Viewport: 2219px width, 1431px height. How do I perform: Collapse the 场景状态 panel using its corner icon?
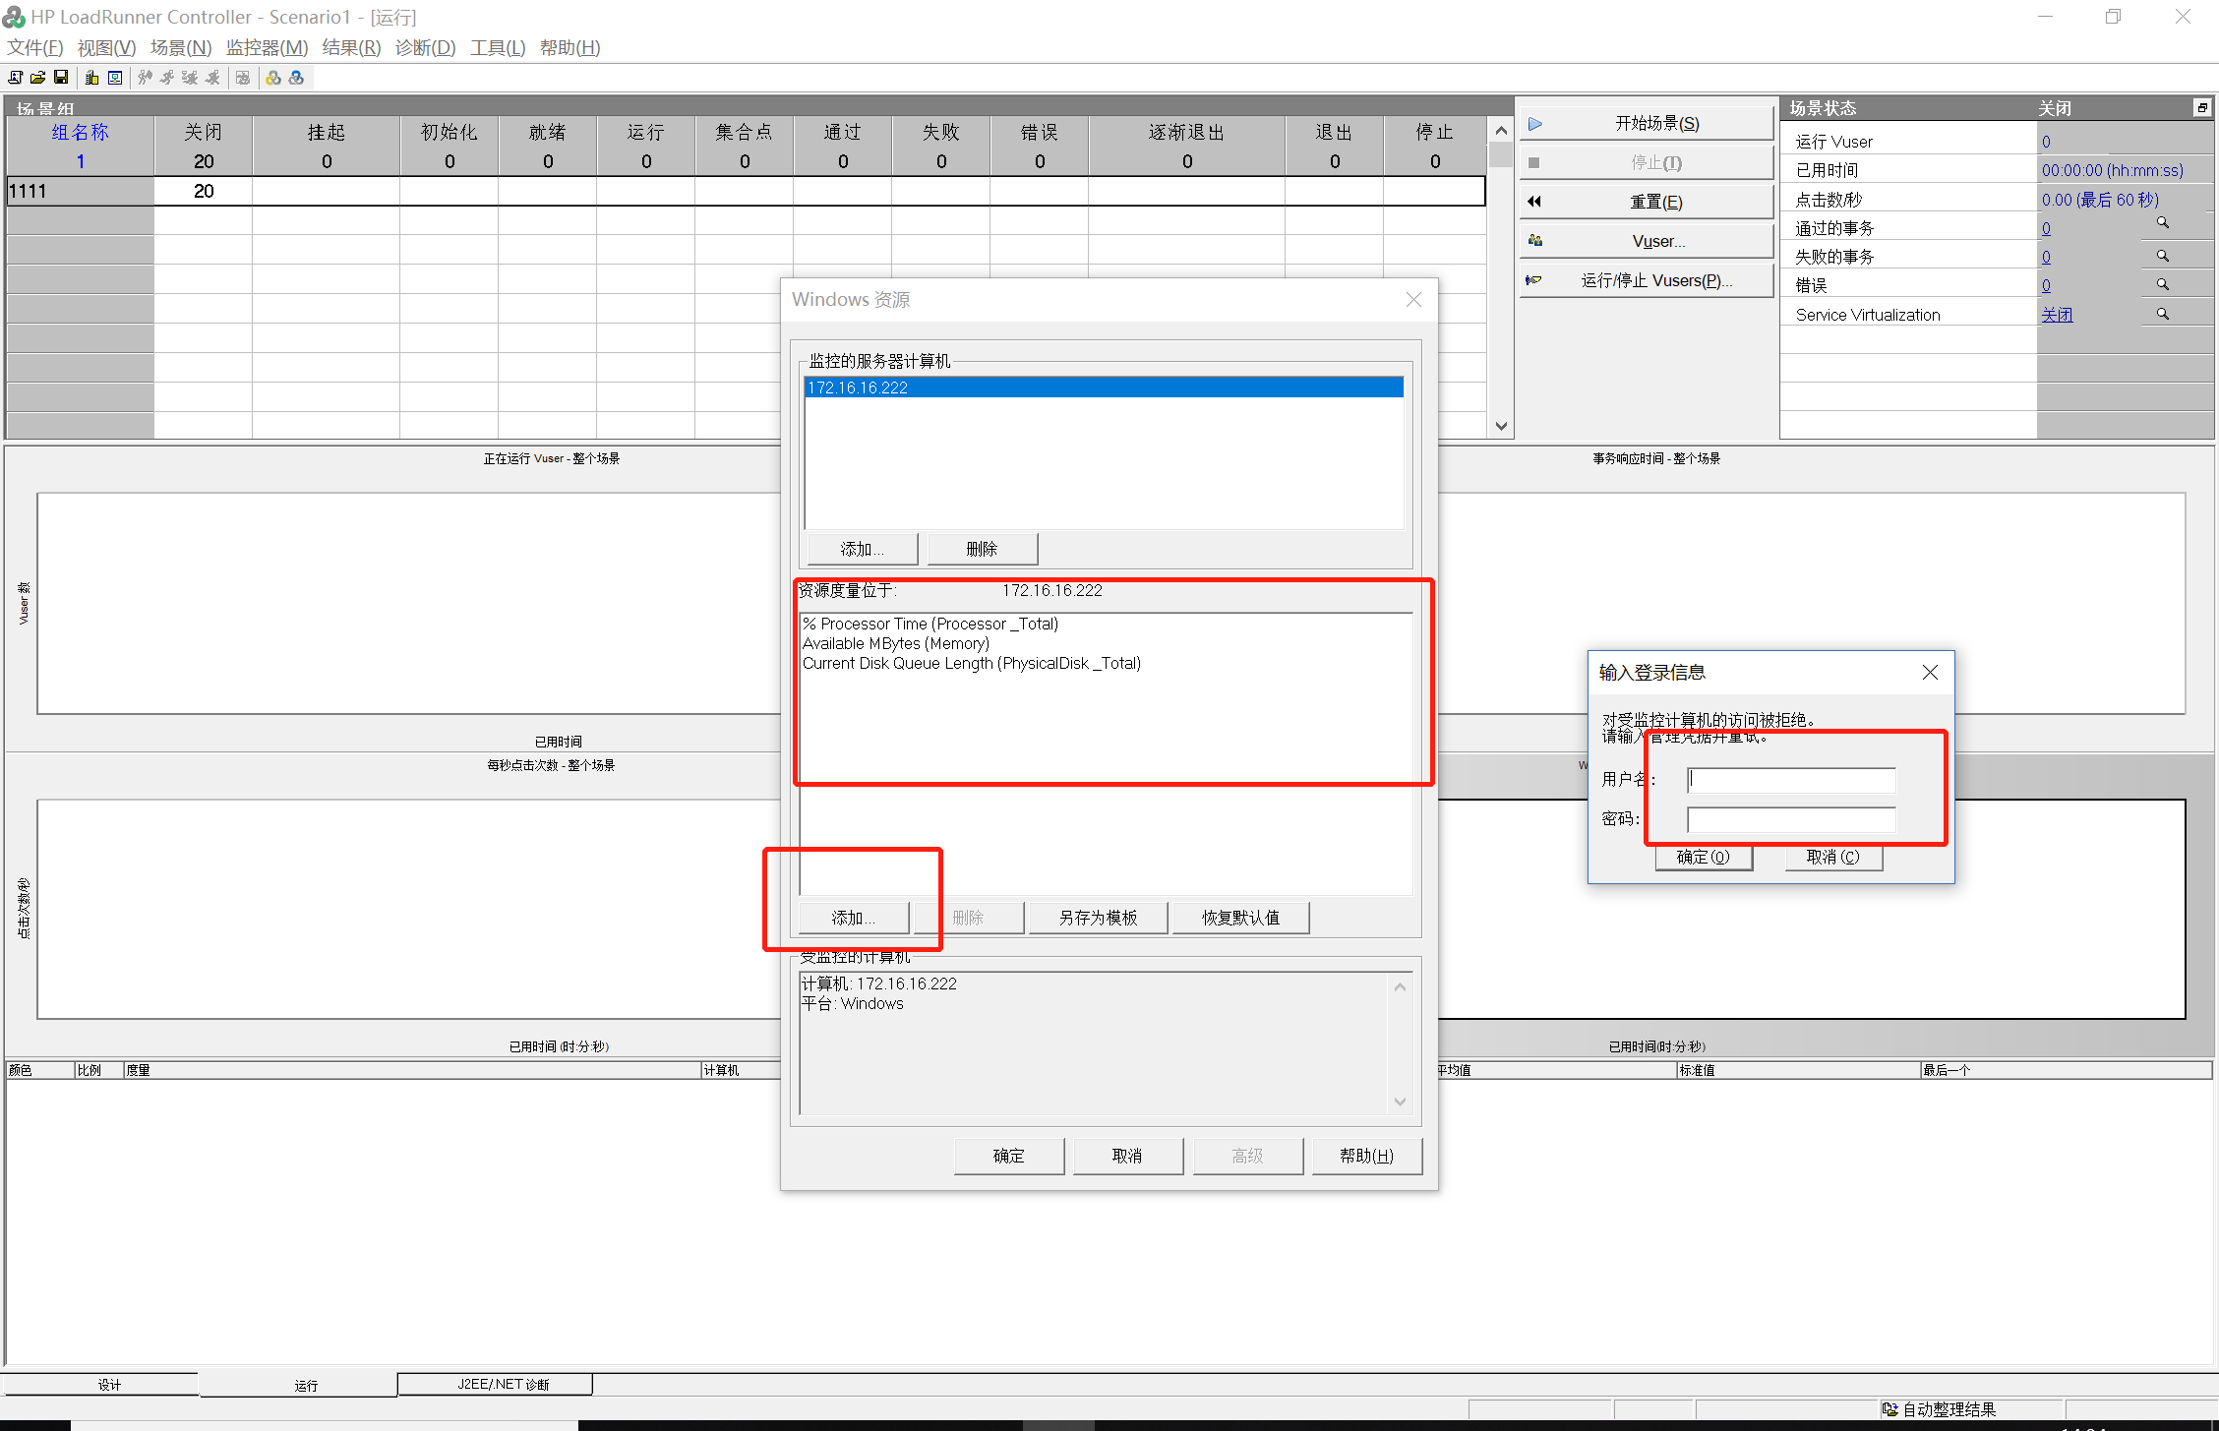click(x=2201, y=107)
